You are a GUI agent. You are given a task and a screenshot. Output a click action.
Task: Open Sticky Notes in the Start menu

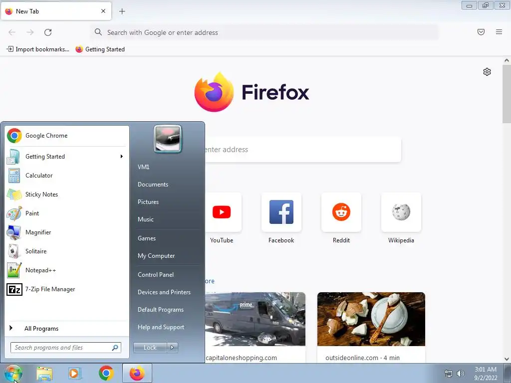coord(67,194)
